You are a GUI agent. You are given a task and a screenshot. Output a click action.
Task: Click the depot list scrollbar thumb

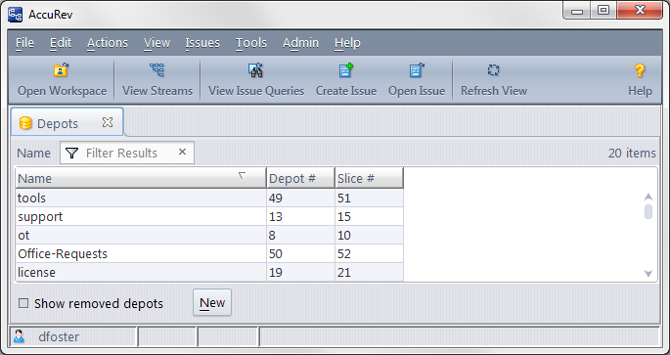(x=648, y=211)
